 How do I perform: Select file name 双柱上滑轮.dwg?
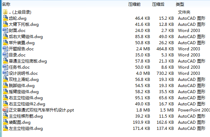point(24,80)
